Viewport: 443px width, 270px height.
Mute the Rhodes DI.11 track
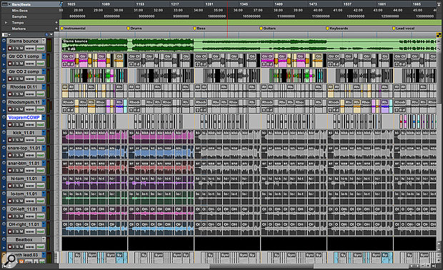tap(21, 94)
